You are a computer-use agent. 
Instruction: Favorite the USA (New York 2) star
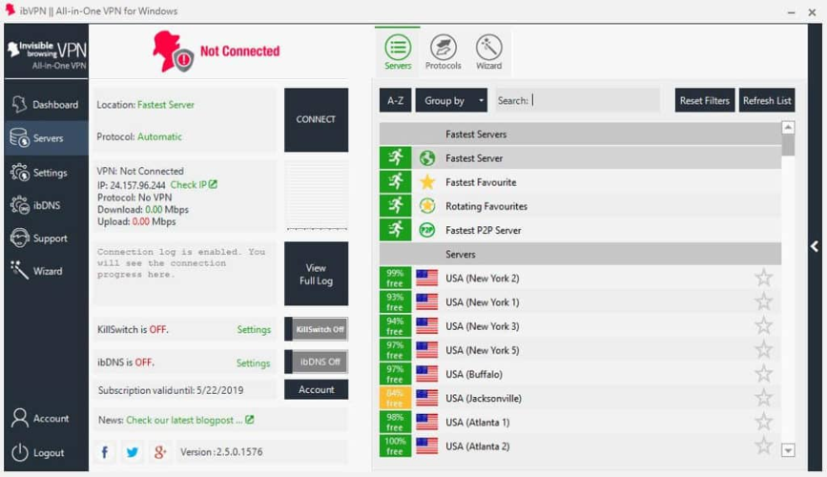tap(763, 278)
